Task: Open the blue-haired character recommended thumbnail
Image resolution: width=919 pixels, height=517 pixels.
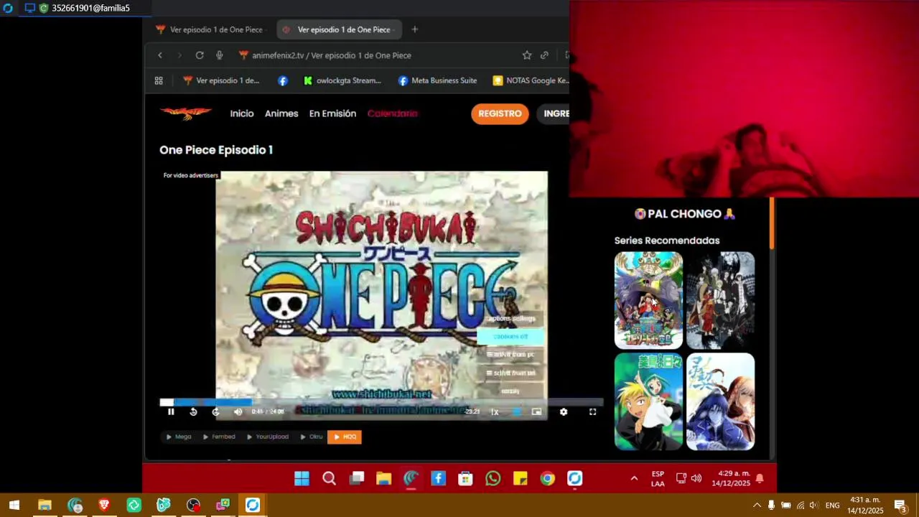Action: tap(720, 401)
